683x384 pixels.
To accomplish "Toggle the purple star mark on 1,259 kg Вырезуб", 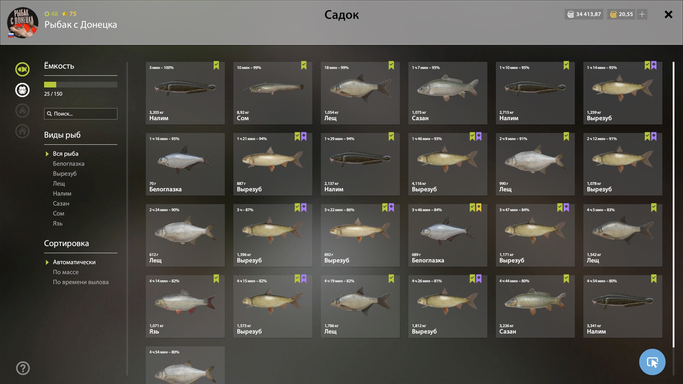I will pyautogui.click(x=654, y=65).
